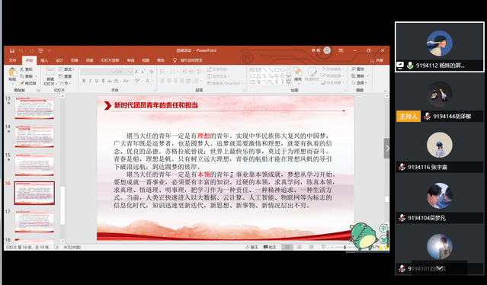
Task: Switch to the Insert (插入) ribbon tab
Action: click(x=44, y=60)
